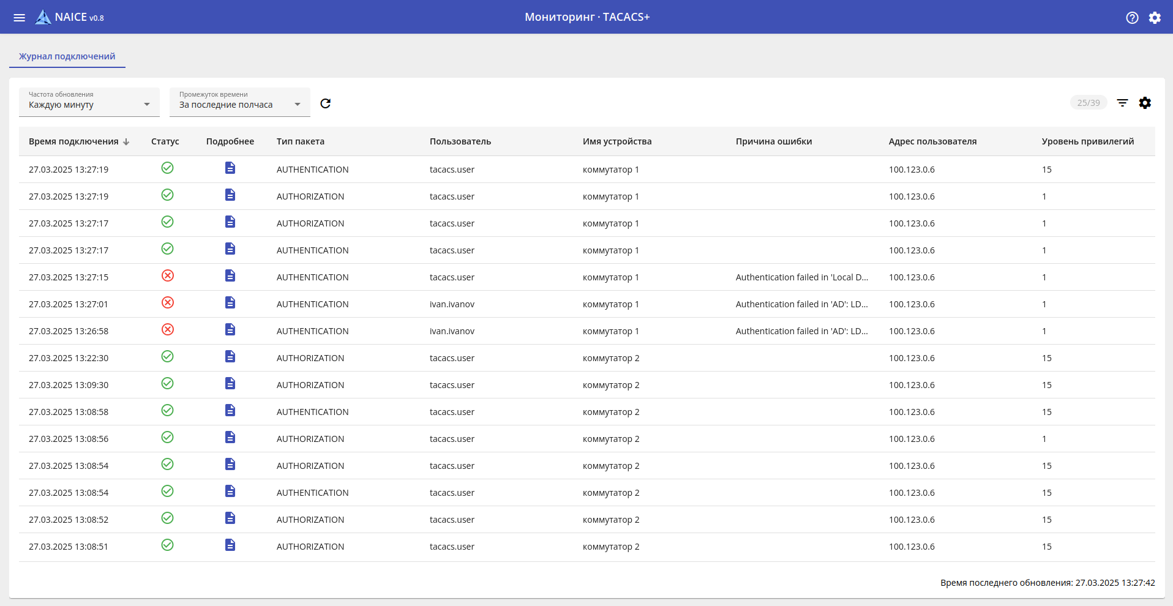Screen dimensions: 1173x606
Task: Open the table filter icon
Action: click(x=1122, y=103)
